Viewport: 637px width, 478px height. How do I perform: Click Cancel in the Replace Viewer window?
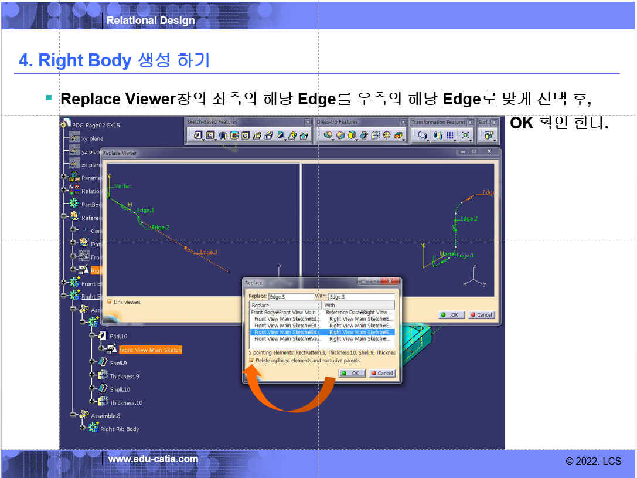tap(481, 315)
